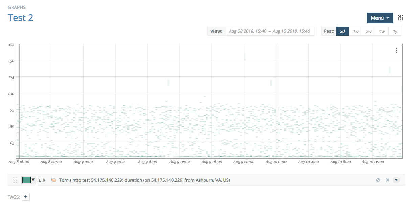410x205 pixels.
Task: Click the green color swatch
Action: (x=26, y=180)
